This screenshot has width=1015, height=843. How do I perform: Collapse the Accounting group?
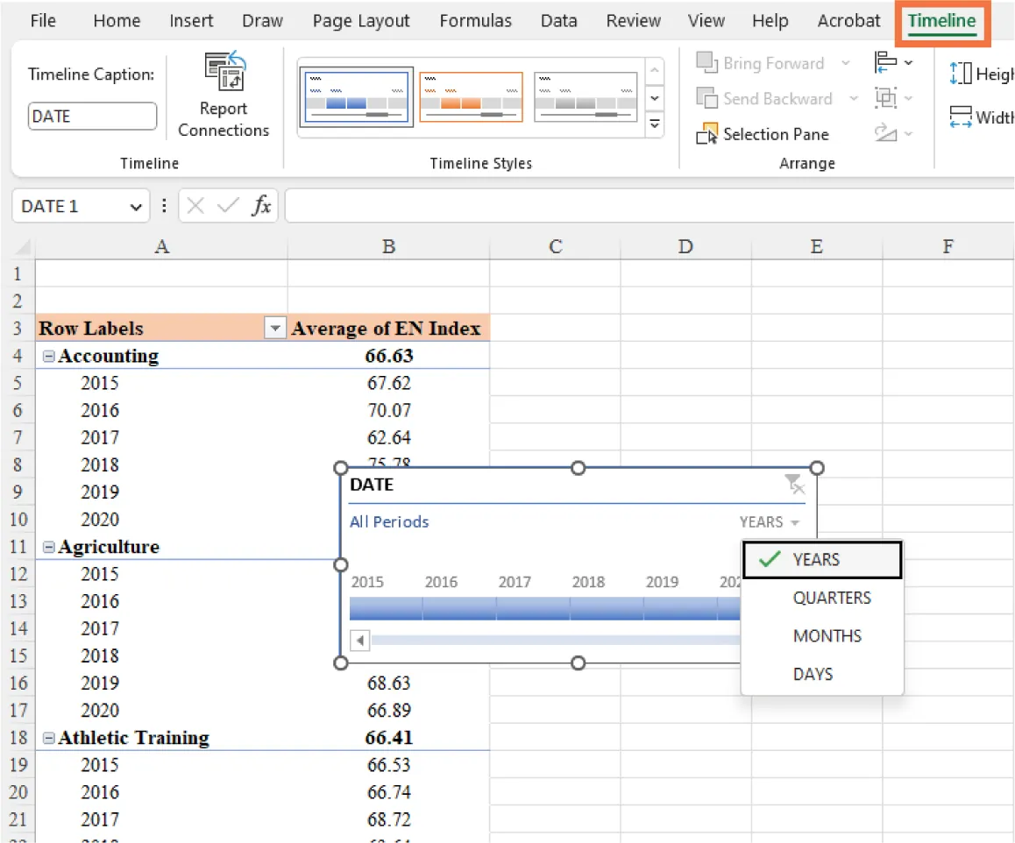[x=48, y=356]
